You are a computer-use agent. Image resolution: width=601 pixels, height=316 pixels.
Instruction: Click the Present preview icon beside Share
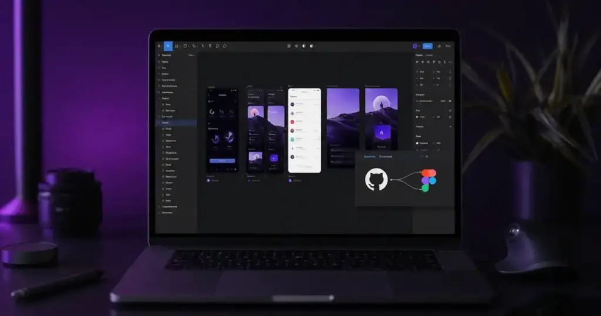pos(439,46)
